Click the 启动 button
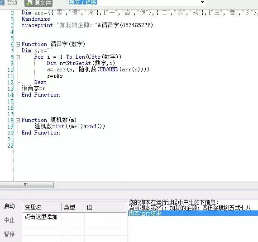The height and width of the screenshot is (242, 258). [10, 206]
